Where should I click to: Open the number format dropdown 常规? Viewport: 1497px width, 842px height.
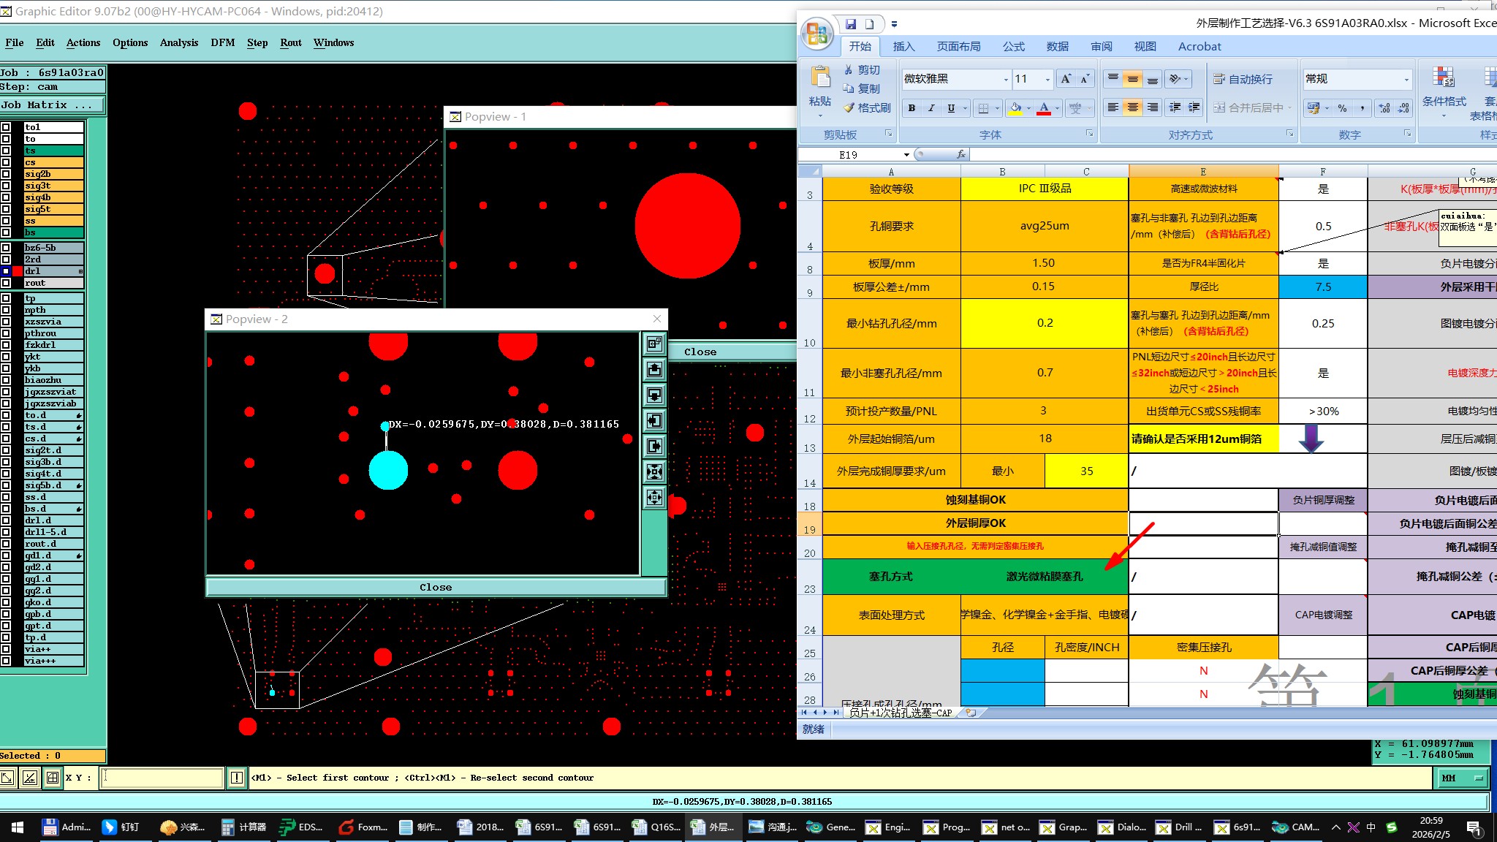coord(1406,79)
